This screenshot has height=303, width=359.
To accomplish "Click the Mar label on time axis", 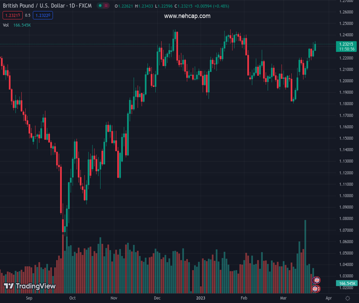I will (283, 298).
